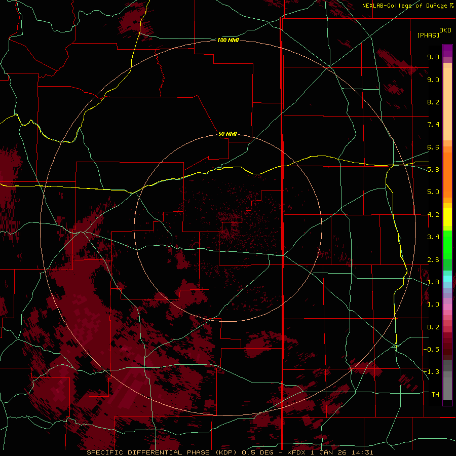456x456 pixels.
Task: Pick the bright green segment of the color bar
Action: pos(447,245)
